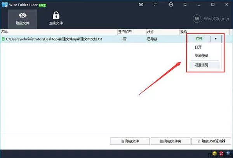Switch to the 加密文件 tab
This screenshot has height=158, width=233.
click(x=56, y=18)
